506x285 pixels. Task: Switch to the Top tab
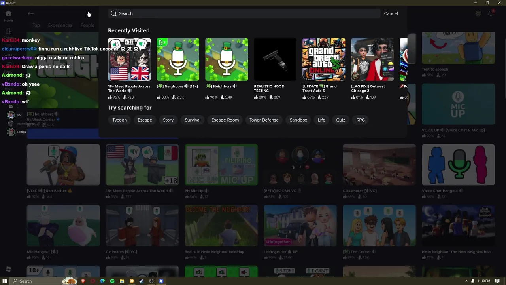(x=36, y=25)
